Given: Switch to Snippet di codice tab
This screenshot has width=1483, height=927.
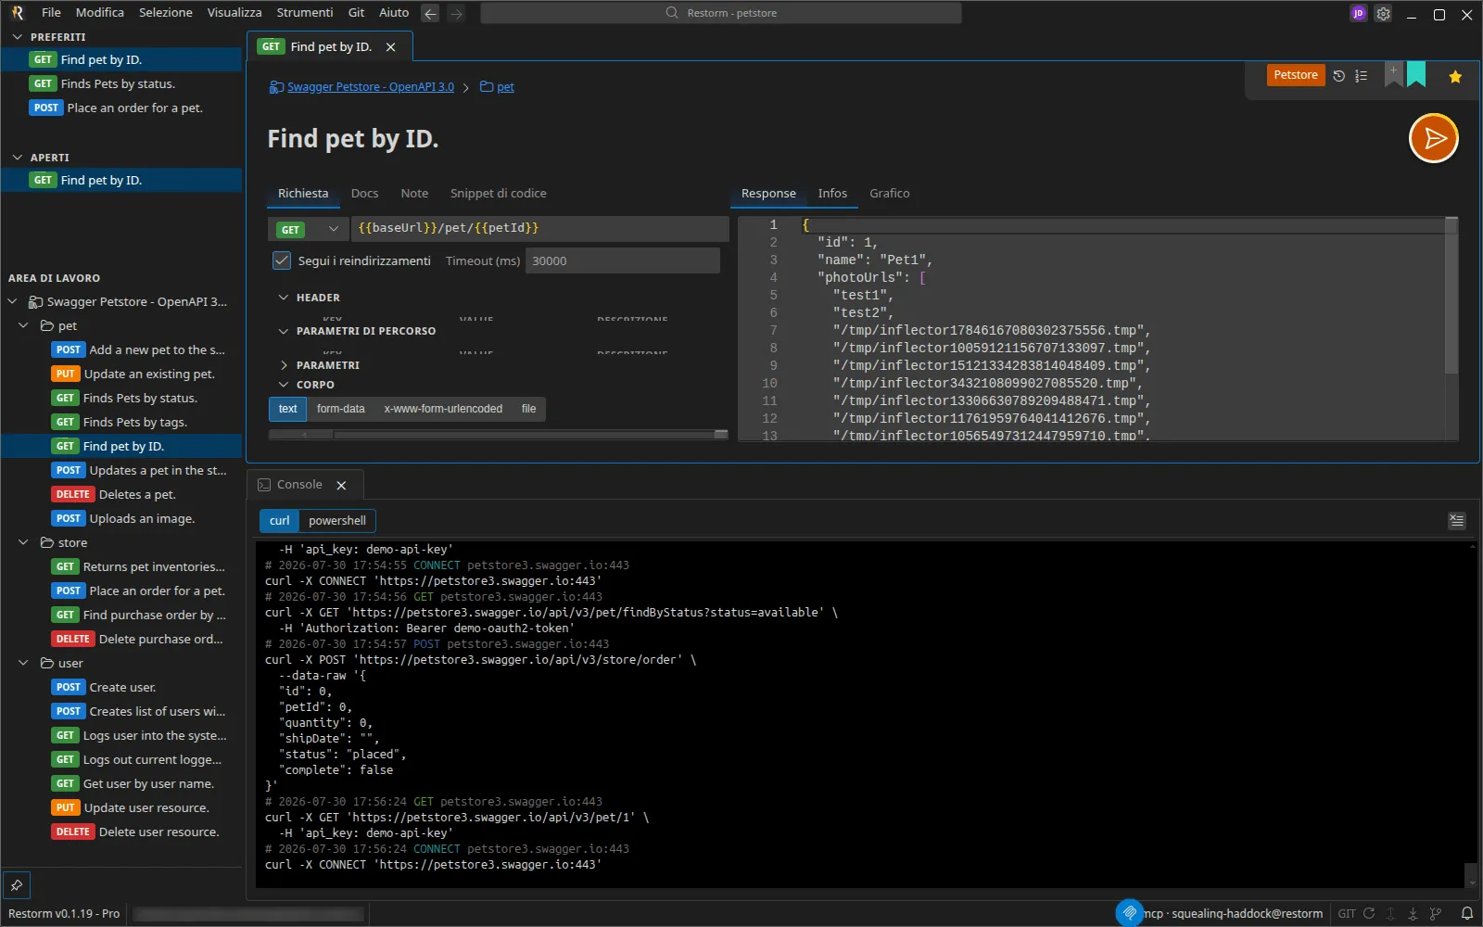Looking at the screenshot, I should (498, 194).
